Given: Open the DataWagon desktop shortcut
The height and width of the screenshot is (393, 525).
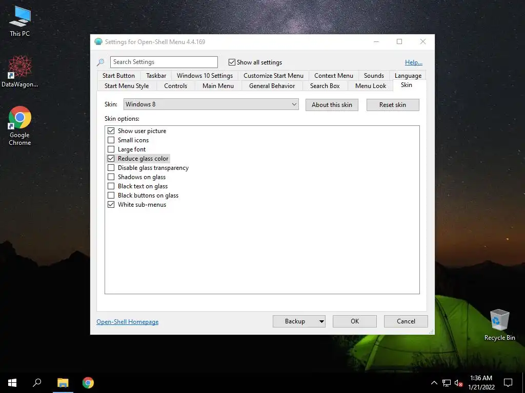Looking at the screenshot, I should (20, 72).
